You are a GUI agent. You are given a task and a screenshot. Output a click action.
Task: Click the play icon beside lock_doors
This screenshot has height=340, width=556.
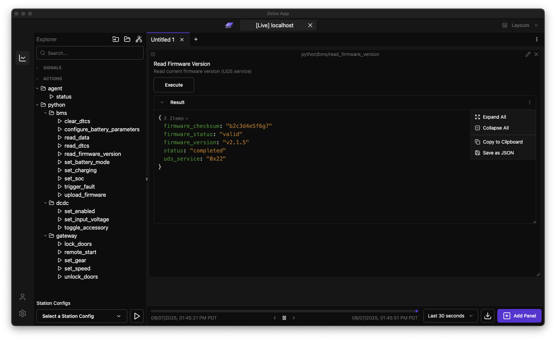coord(60,244)
